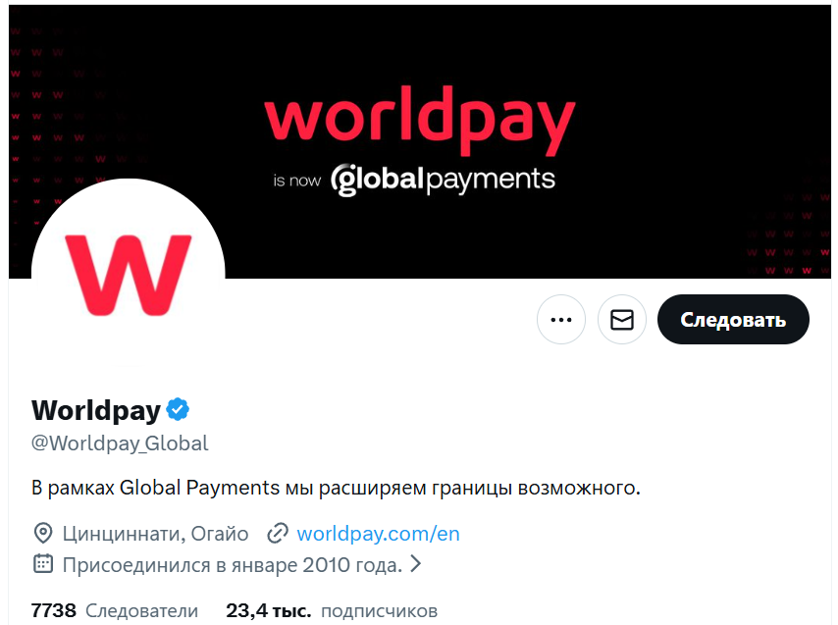Open the worldpay.com/en website link
This screenshot has height=625, width=838.
tap(378, 534)
